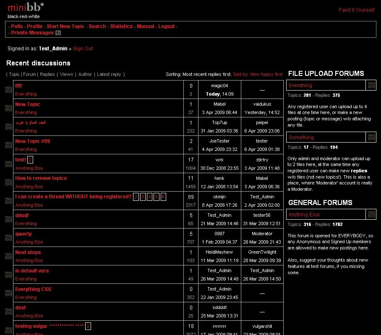Click author name 'HeidiMayhew'
Image resolution: width=381 pixels, height=335 pixels.
(x=219, y=252)
